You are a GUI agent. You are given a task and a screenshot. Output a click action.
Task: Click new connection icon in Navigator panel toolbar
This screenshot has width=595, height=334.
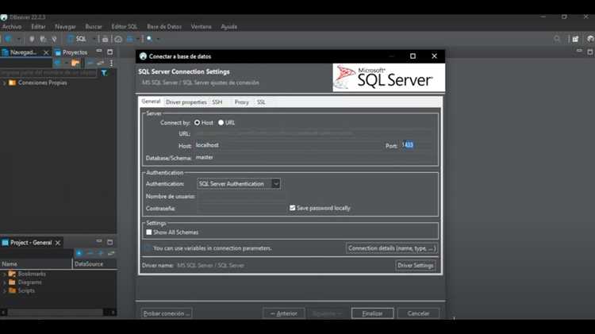(57, 63)
